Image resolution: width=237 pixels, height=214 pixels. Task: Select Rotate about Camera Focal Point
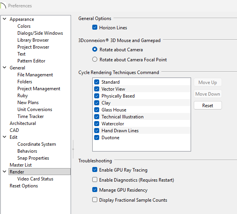(x=95, y=60)
